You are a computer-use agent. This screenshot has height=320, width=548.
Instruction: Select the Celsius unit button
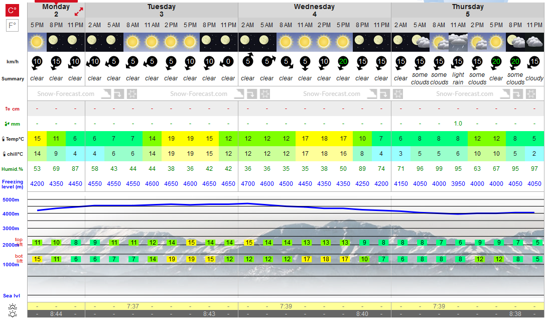click(x=12, y=11)
